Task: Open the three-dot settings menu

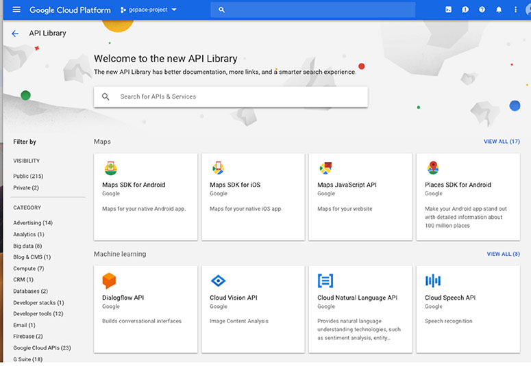Action: point(515,10)
